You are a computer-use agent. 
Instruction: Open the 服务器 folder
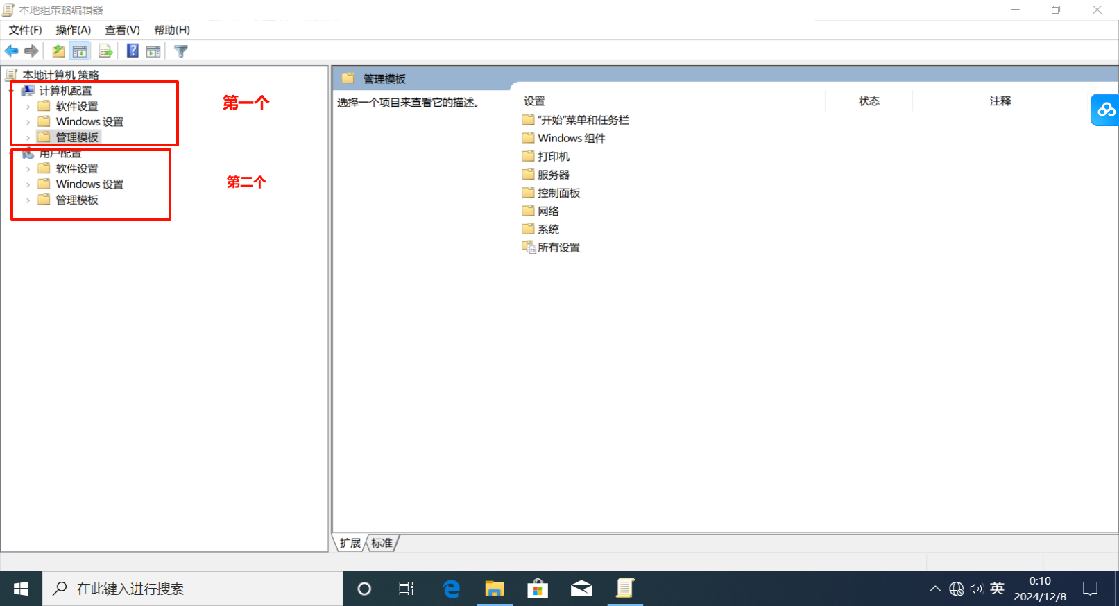546,175
